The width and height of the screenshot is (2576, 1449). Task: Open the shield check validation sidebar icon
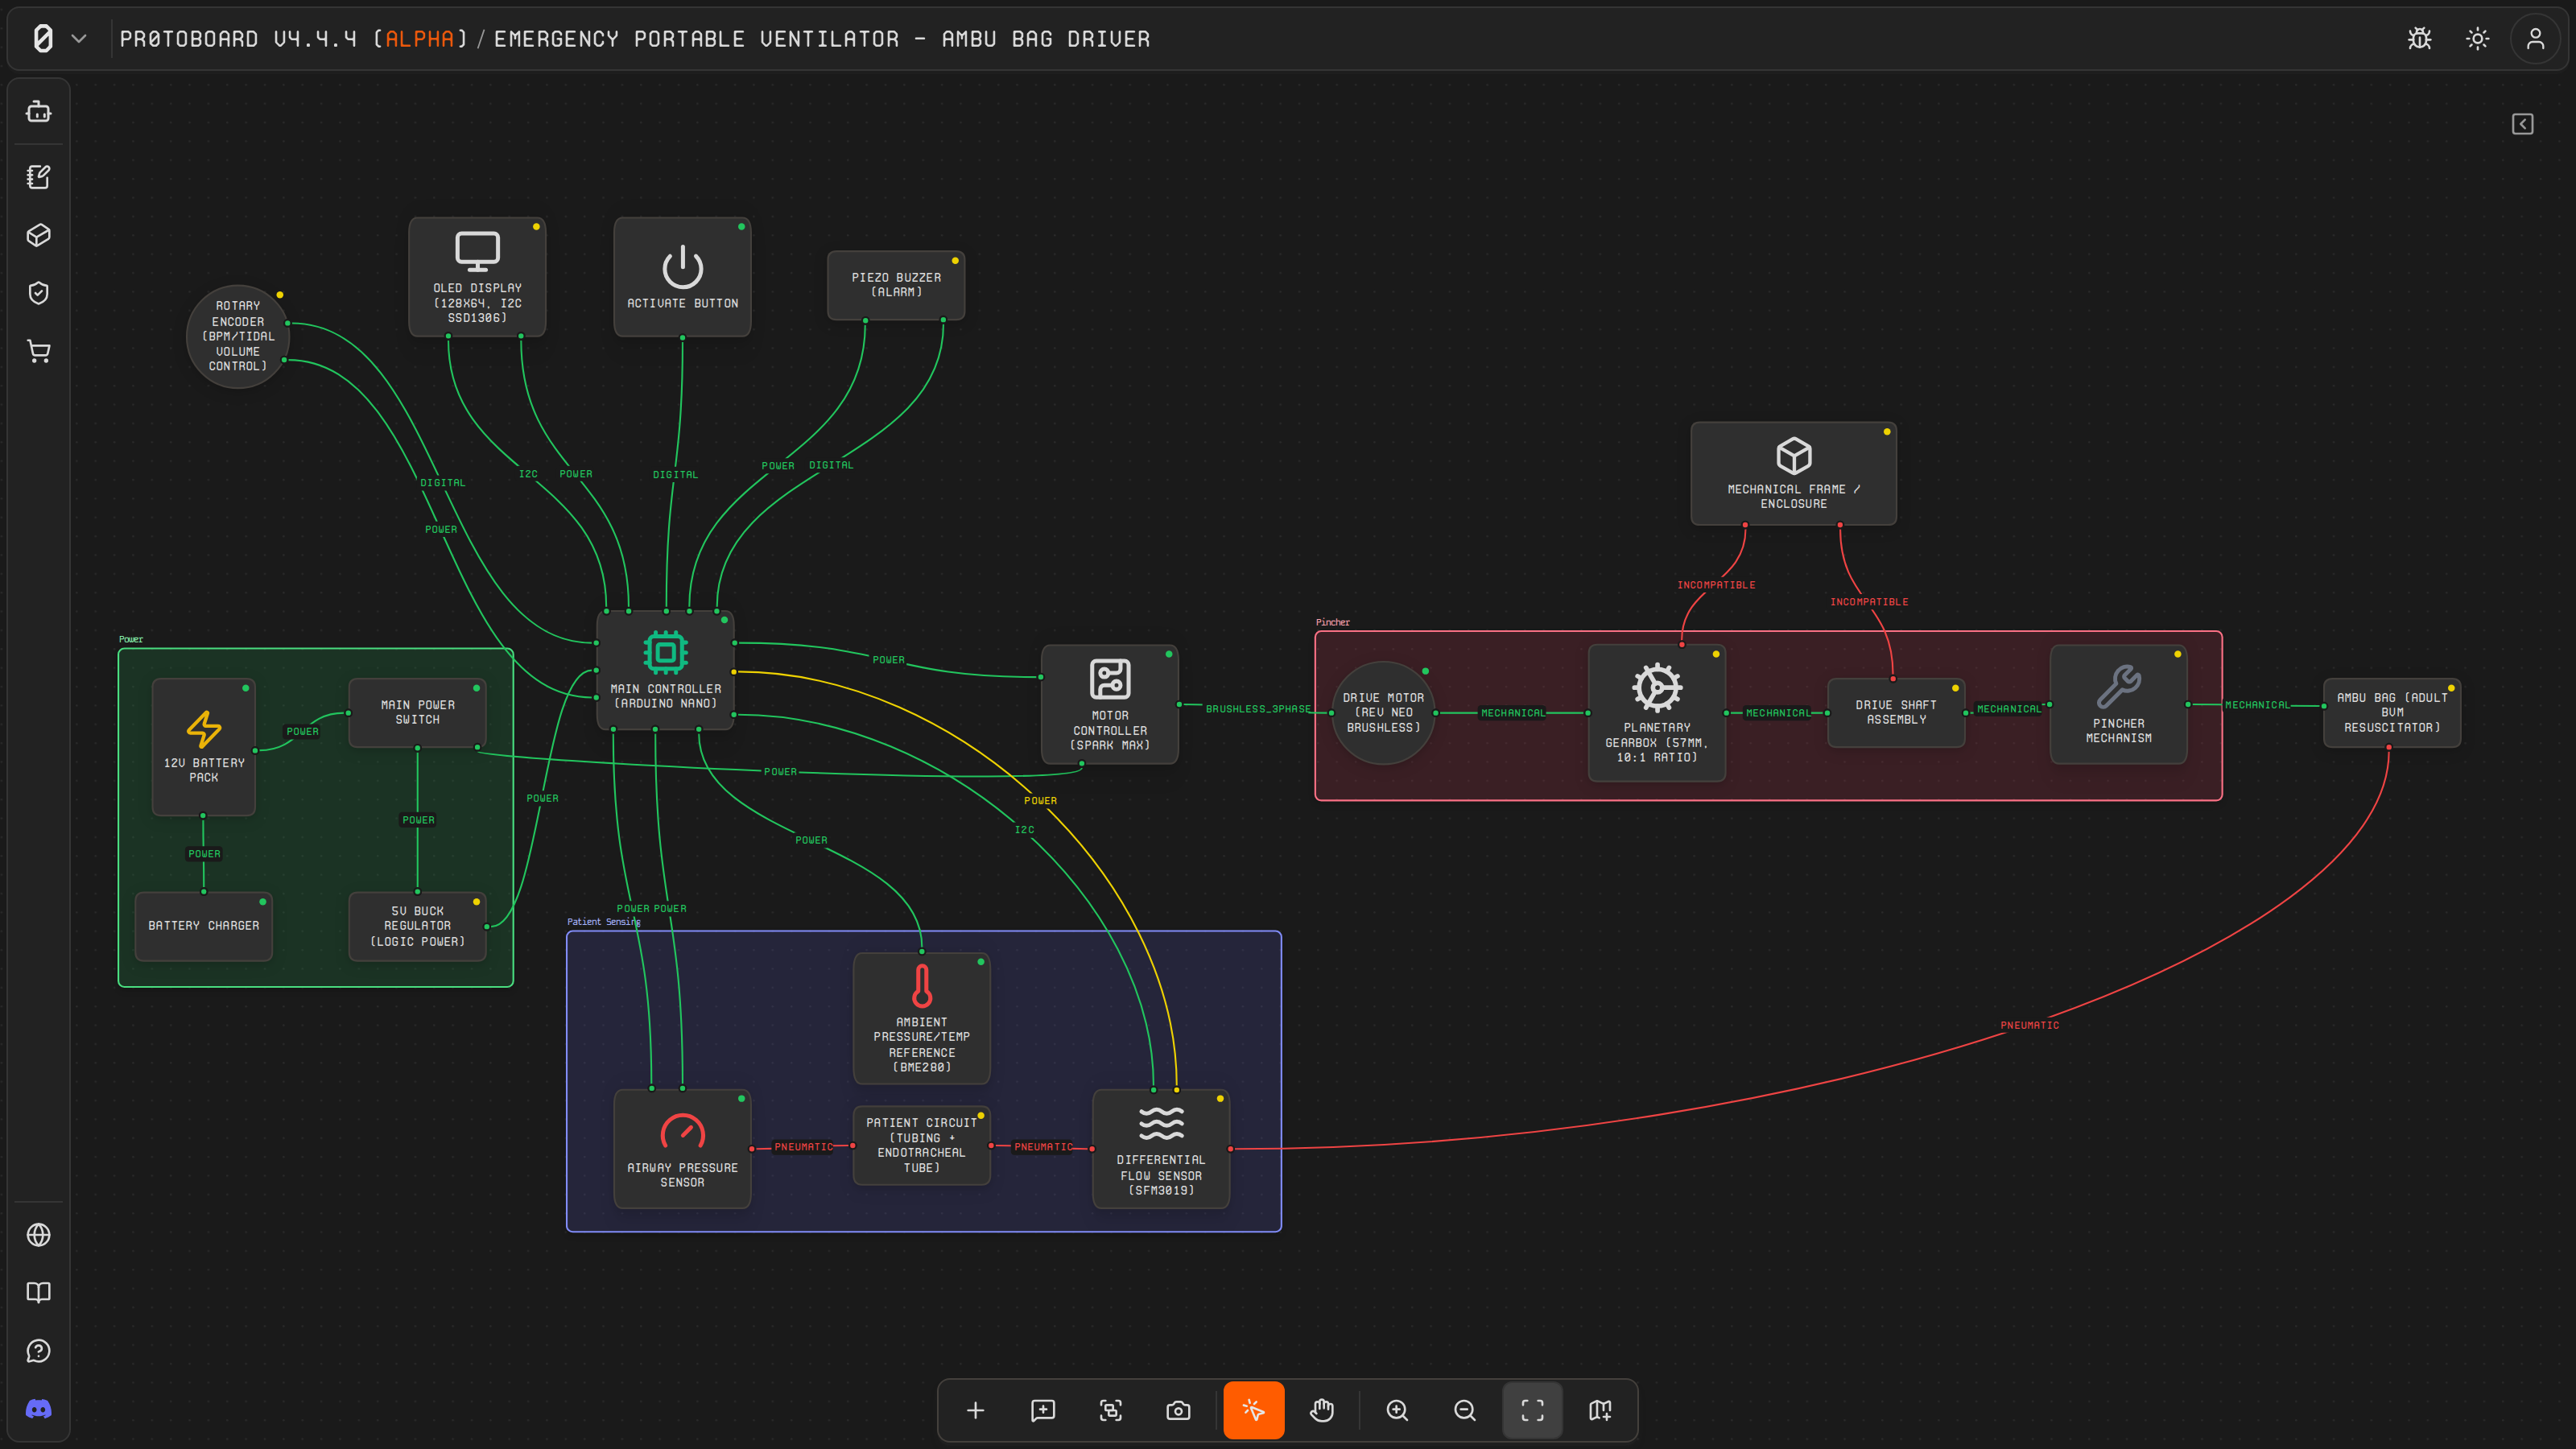(39, 293)
